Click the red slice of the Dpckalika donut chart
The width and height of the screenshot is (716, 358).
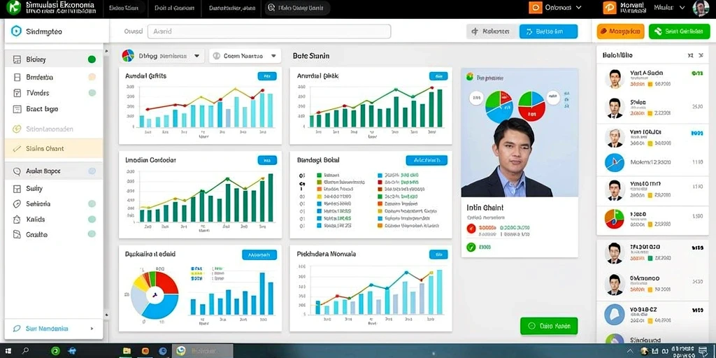166,283
